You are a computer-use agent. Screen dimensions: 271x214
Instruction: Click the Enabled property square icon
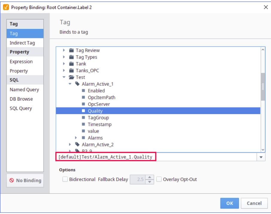(x=83, y=91)
